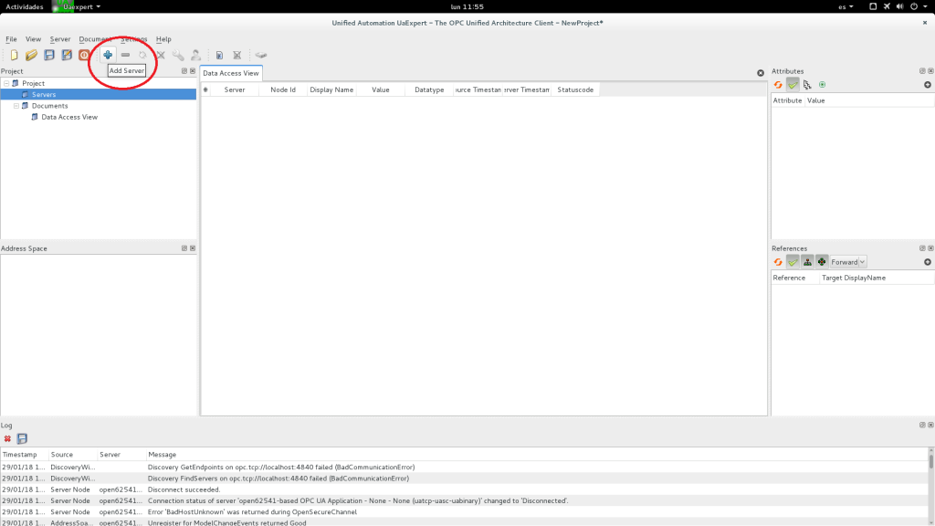Open the Document menu
The width and height of the screenshot is (935, 526).
pyautogui.click(x=95, y=38)
